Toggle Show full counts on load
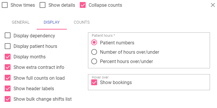 pyautogui.click(x=8, y=78)
